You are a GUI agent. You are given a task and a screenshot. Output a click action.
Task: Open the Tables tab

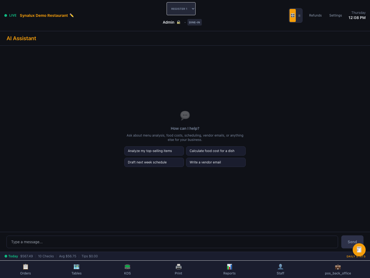coord(76,269)
